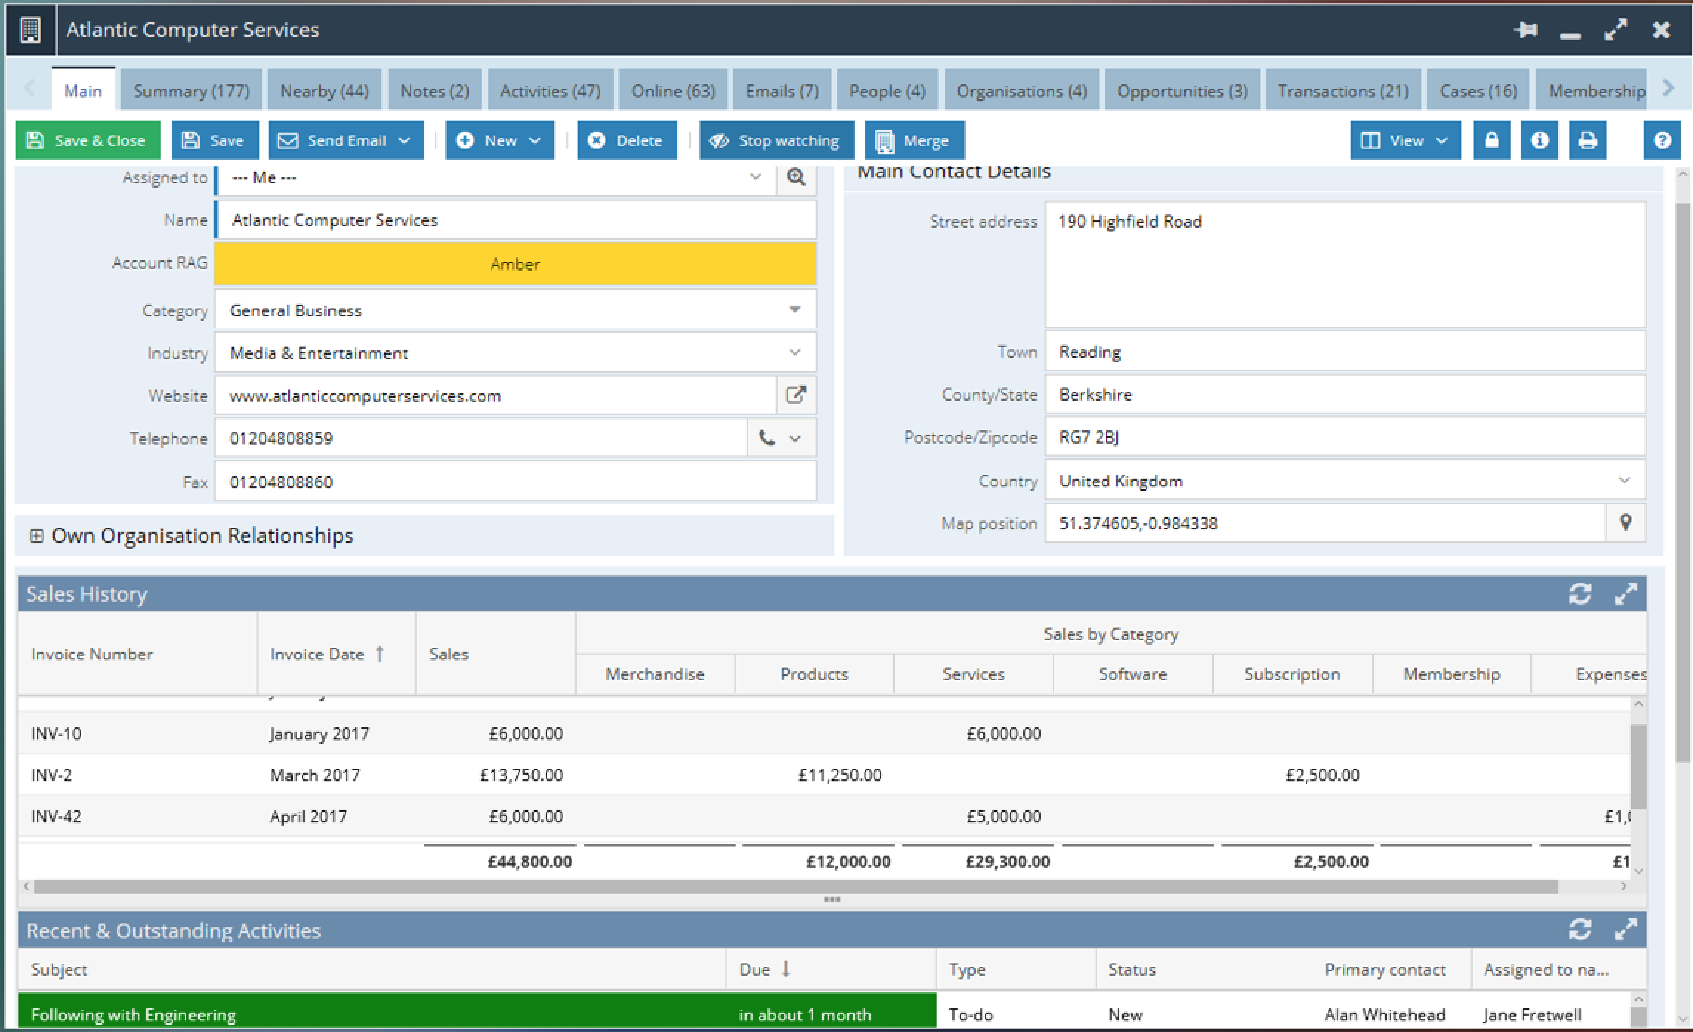Open the Category dropdown
1693x1032 pixels.
794,310
